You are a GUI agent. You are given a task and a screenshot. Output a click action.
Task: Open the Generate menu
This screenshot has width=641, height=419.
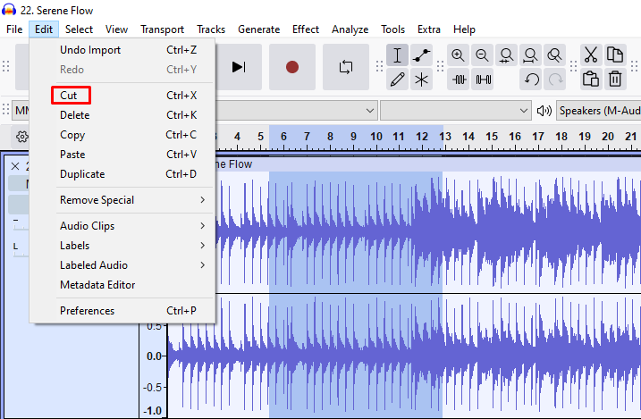pos(258,29)
